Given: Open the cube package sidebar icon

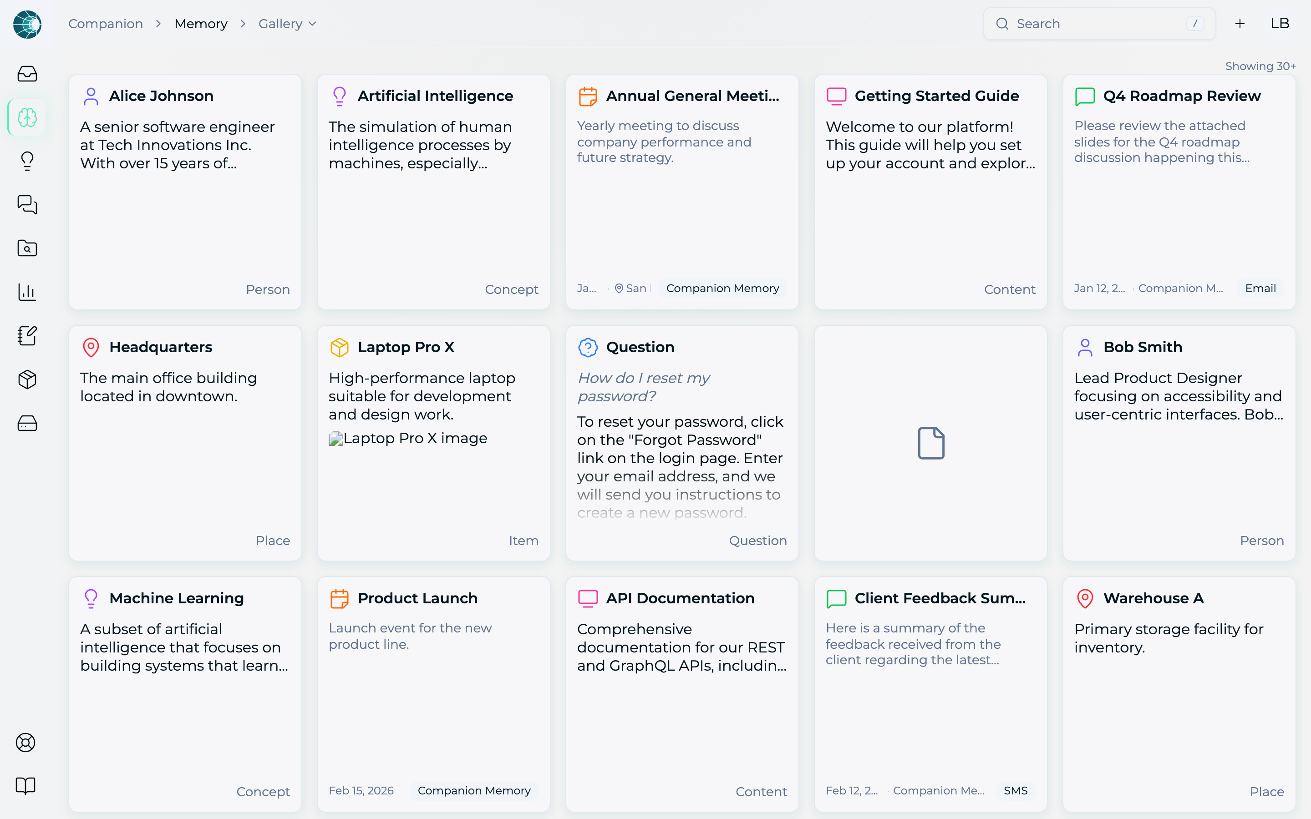Looking at the screenshot, I should [27, 380].
